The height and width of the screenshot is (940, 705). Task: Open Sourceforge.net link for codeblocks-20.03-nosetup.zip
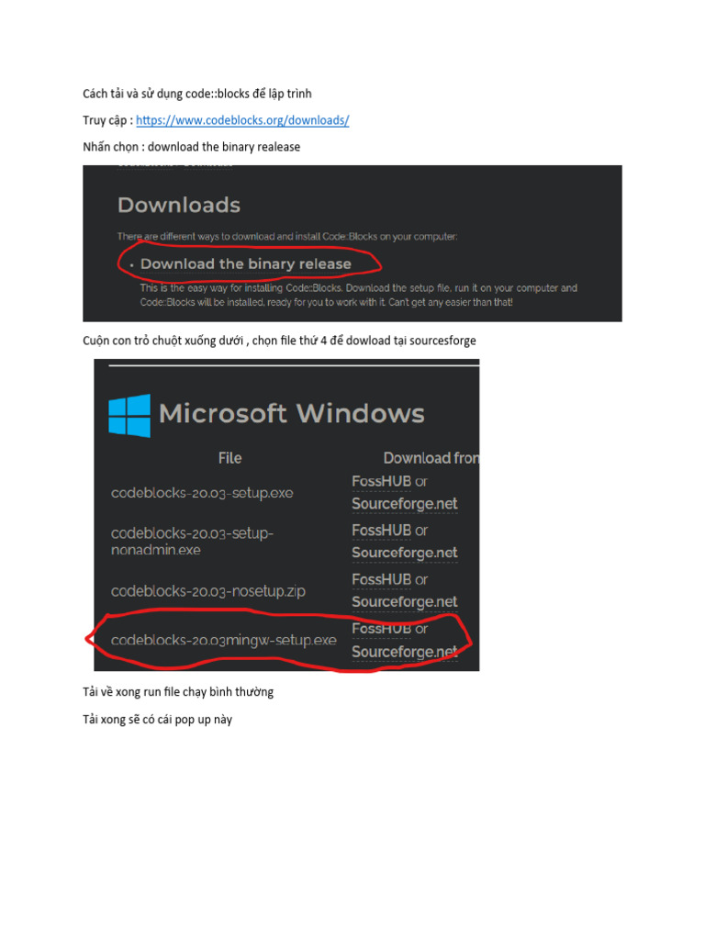point(405,602)
